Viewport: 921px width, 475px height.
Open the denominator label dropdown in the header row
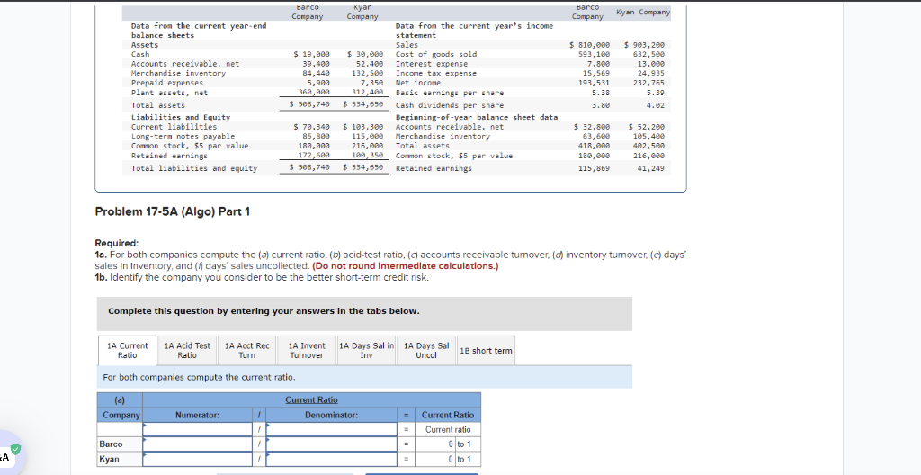click(x=331, y=430)
